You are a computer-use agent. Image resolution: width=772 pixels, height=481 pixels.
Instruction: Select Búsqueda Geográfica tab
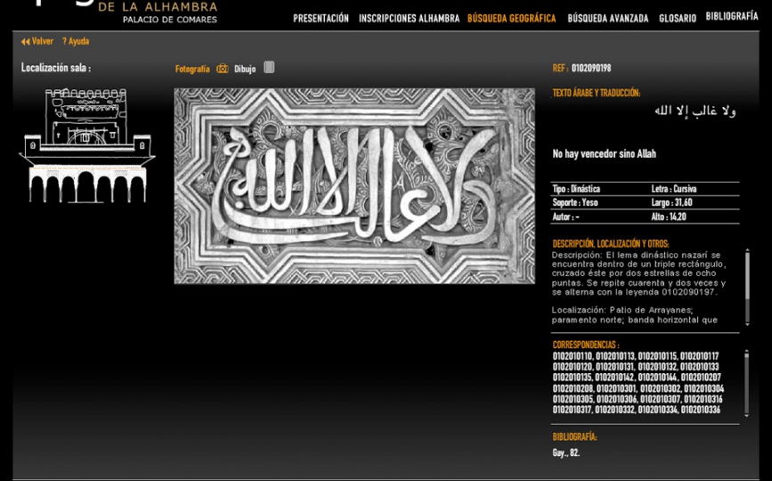(511, 19)
